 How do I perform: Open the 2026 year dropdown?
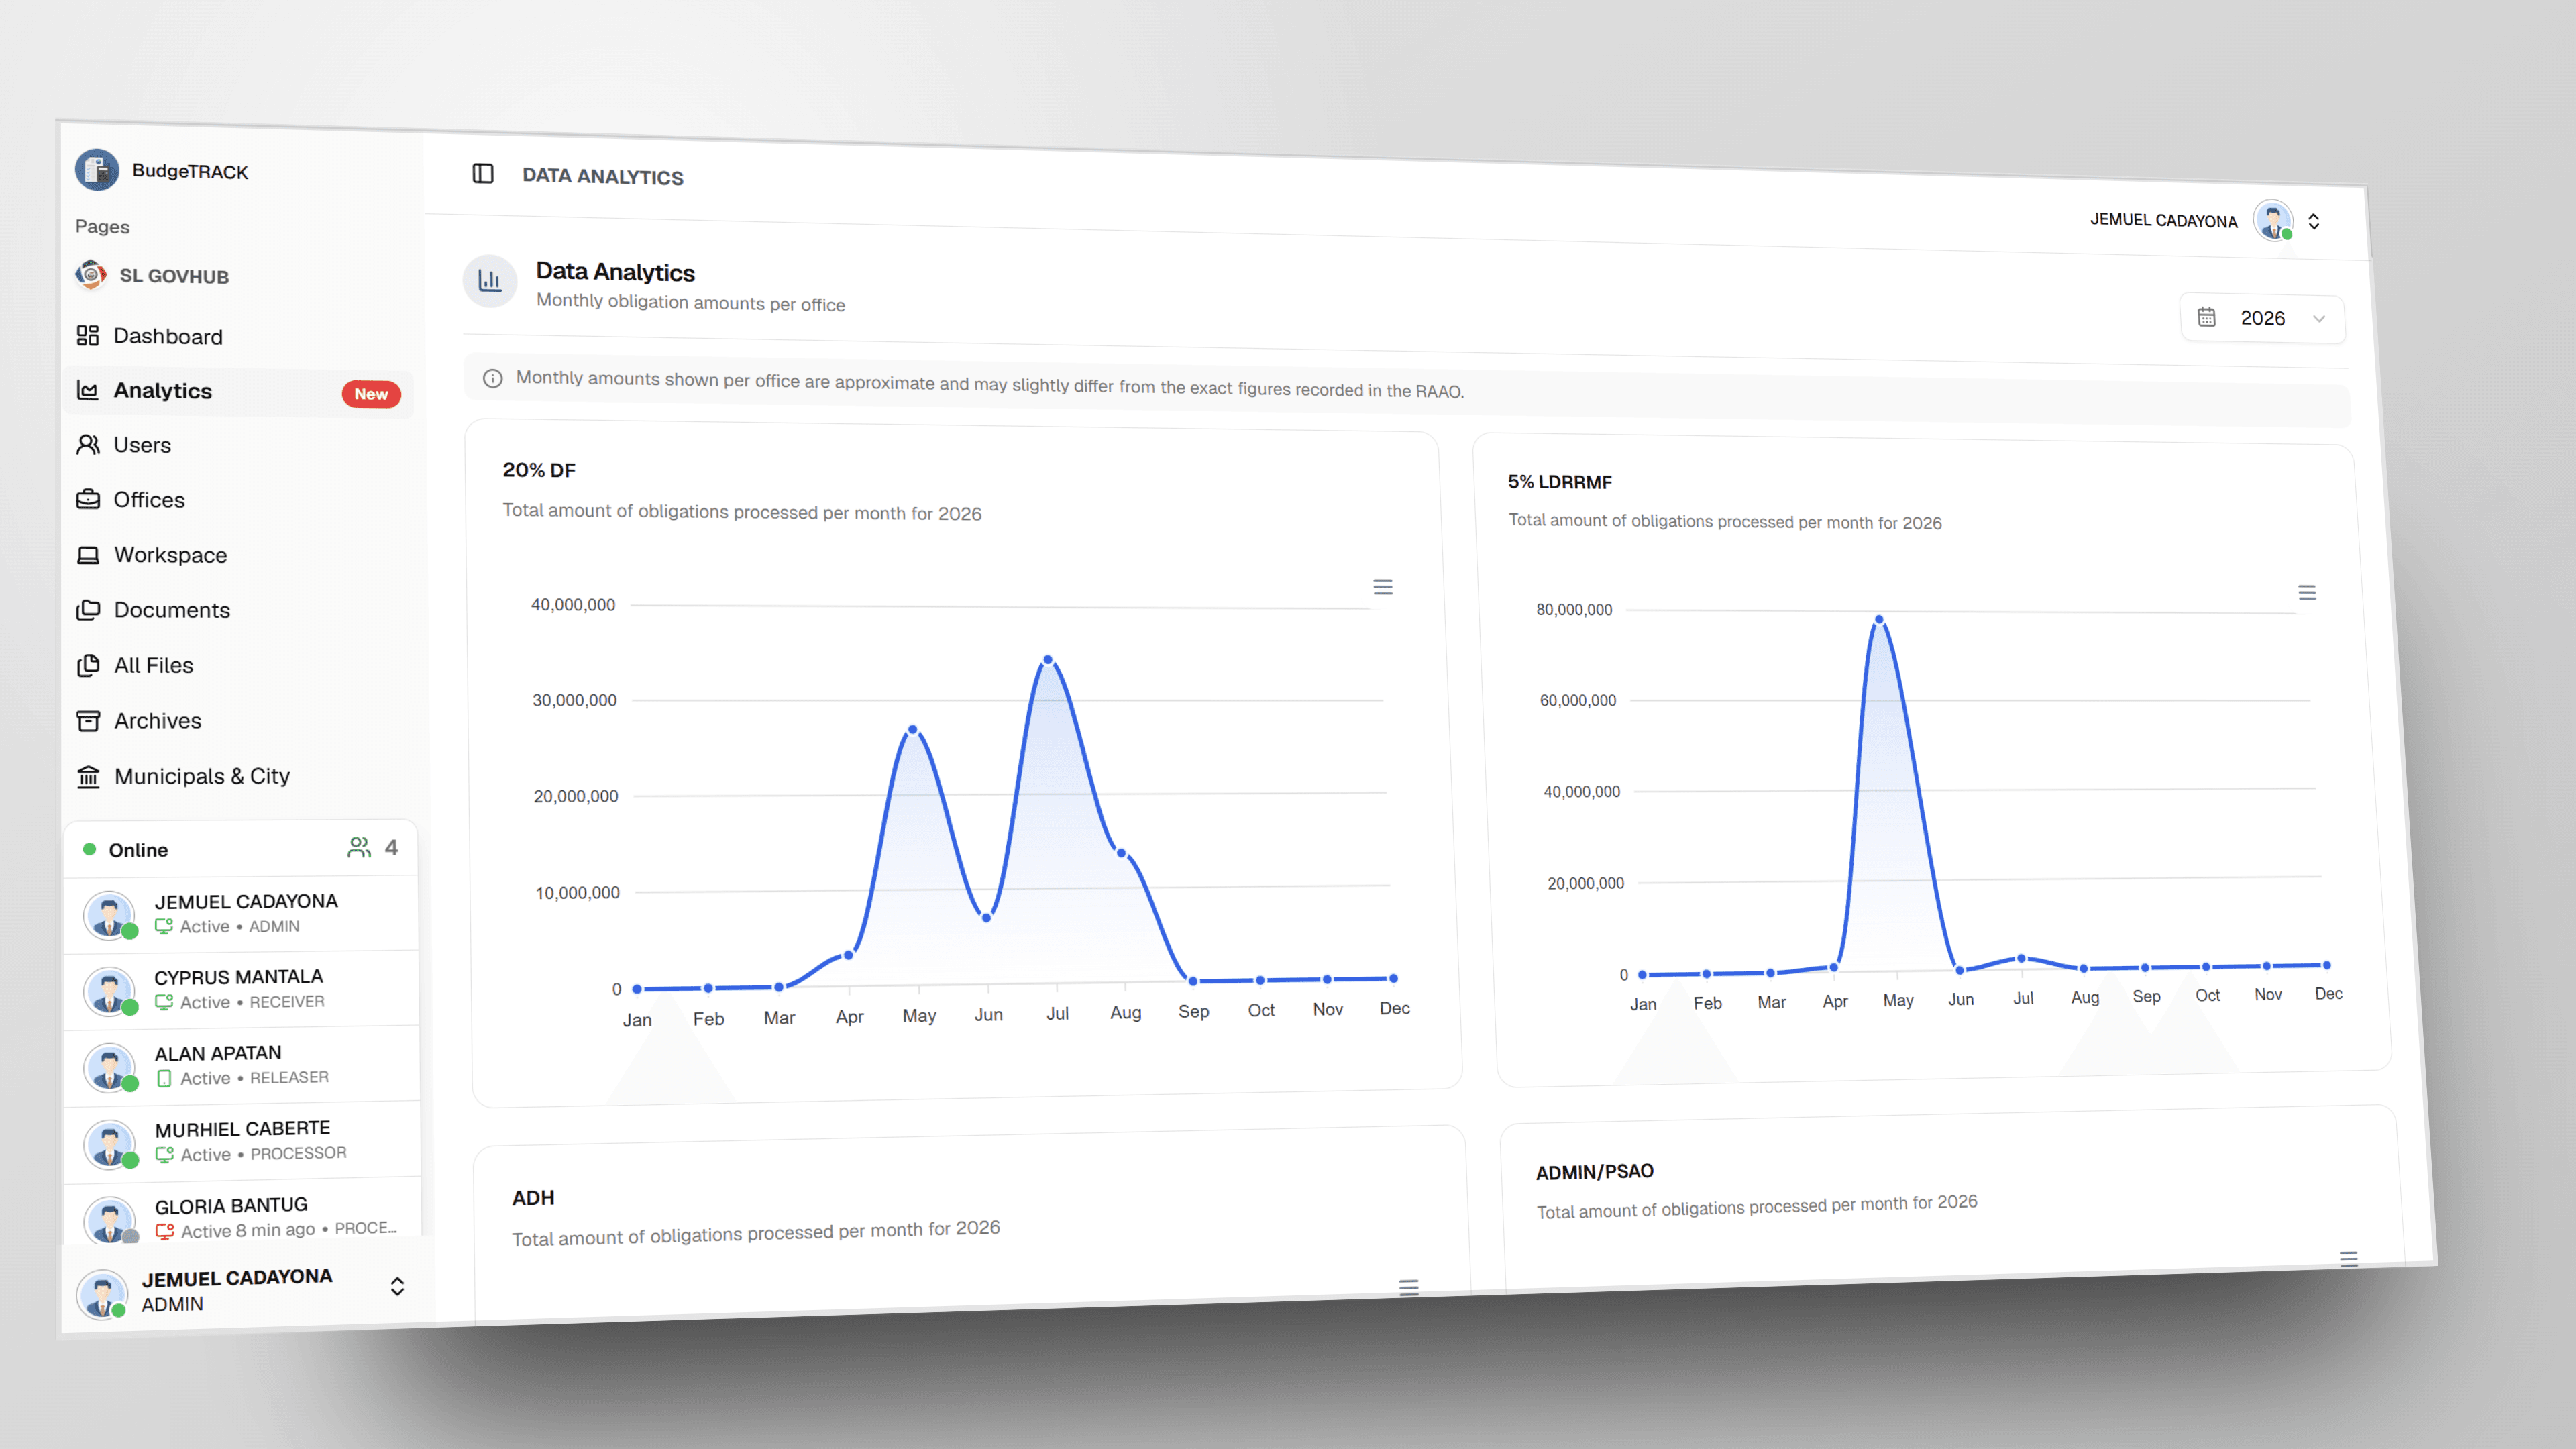click(x=2262, y=318)
